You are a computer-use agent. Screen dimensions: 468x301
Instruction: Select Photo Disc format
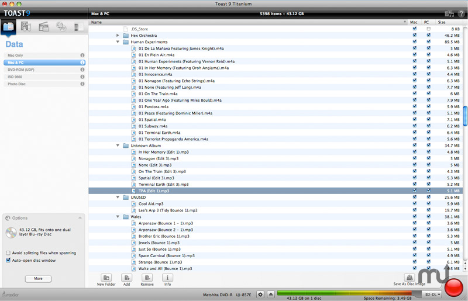point(44,84)
